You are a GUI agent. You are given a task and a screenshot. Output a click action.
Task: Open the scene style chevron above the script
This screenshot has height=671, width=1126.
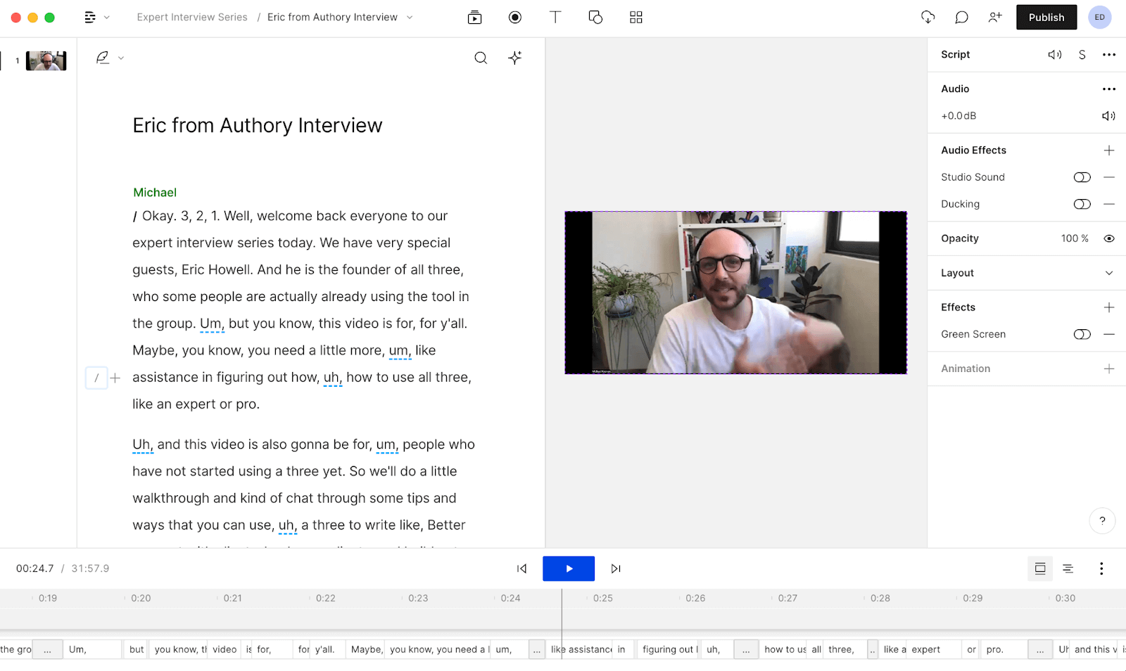click(120, 58)
